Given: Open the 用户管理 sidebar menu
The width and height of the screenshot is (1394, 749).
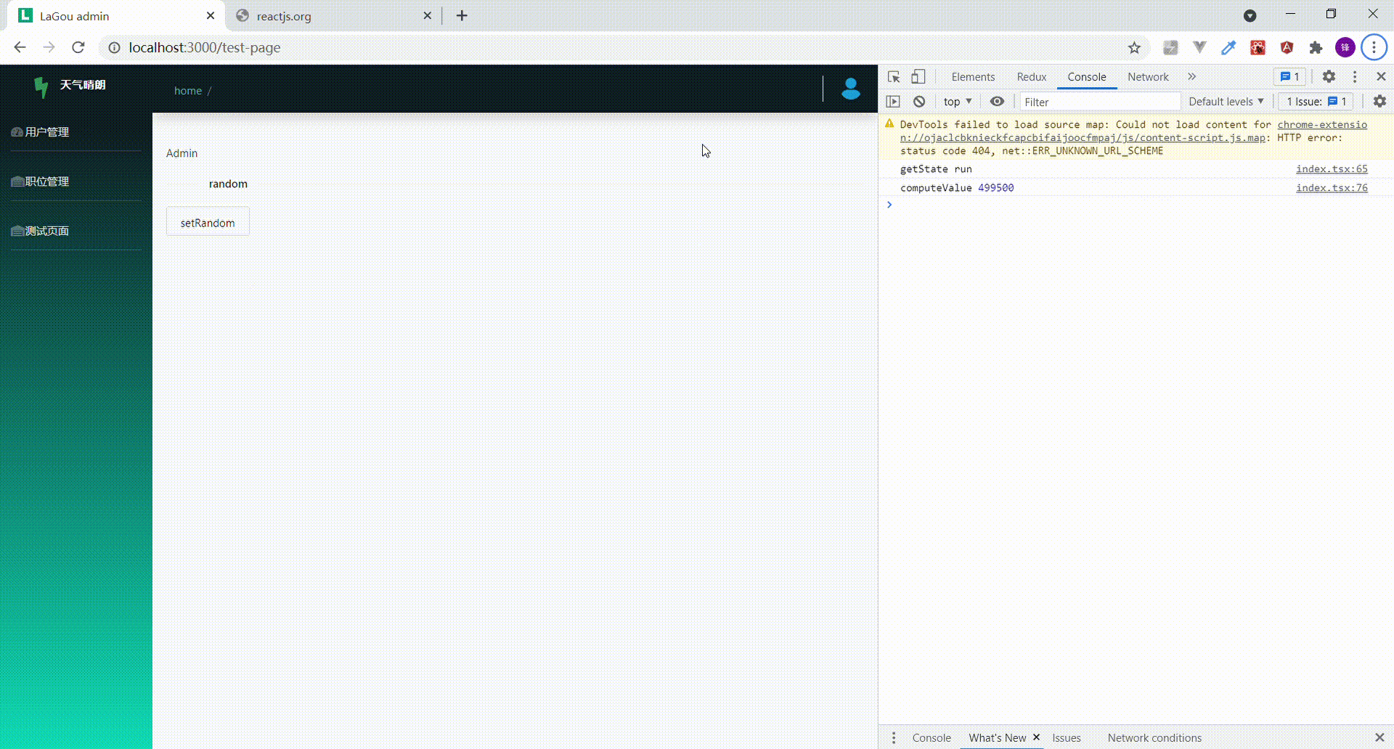Looking at the screenshot, I should tap(76, 132).
